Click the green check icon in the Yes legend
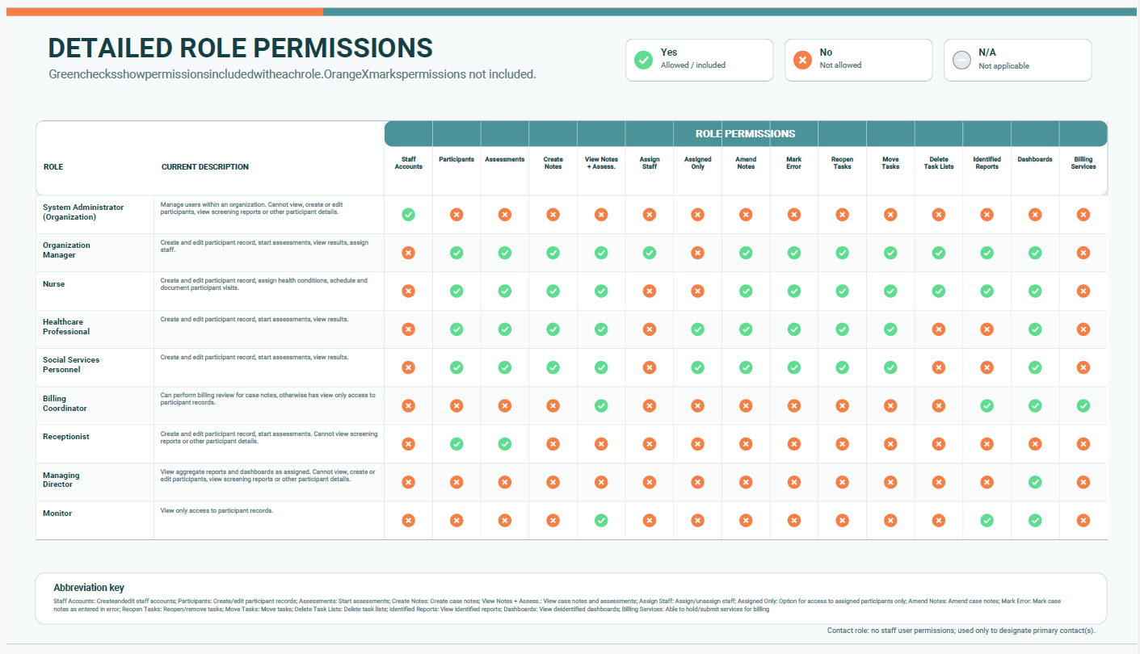The image size is (1140, 654). [643, 60]
